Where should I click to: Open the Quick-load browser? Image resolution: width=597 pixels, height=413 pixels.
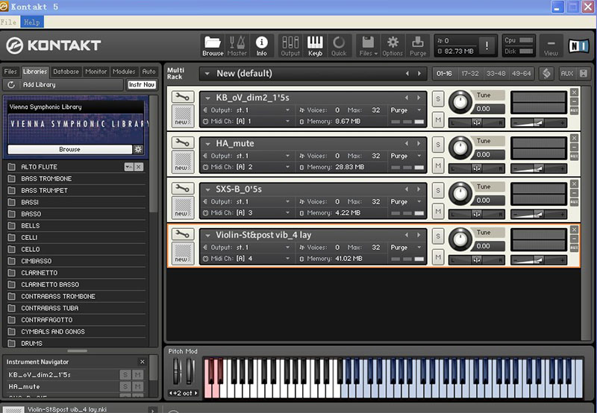pos(339,46)
